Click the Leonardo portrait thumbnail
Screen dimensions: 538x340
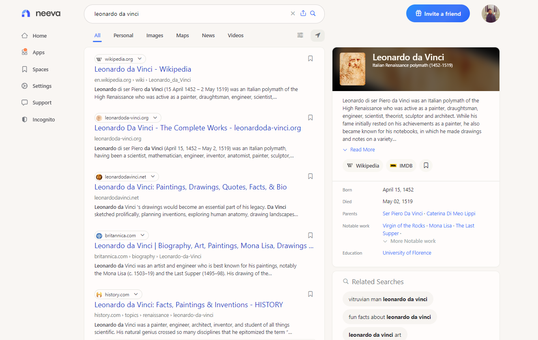tap(352, 69)
